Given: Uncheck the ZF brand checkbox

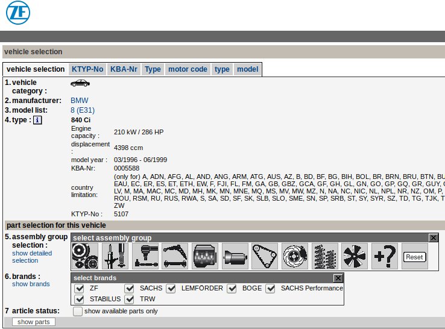Looking at the screenshot, I should click(x=79, y=288).
